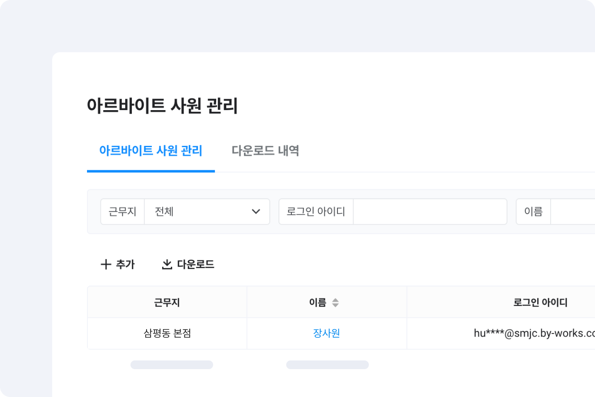Screen dimensions: 595x397
Task: Focus the 이름 filter input field
Action: click(x=572, y=212)
